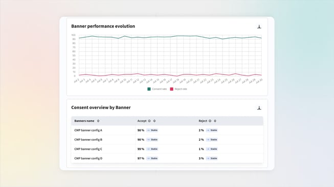Click the Consent rate legend label

pos(160,89)
